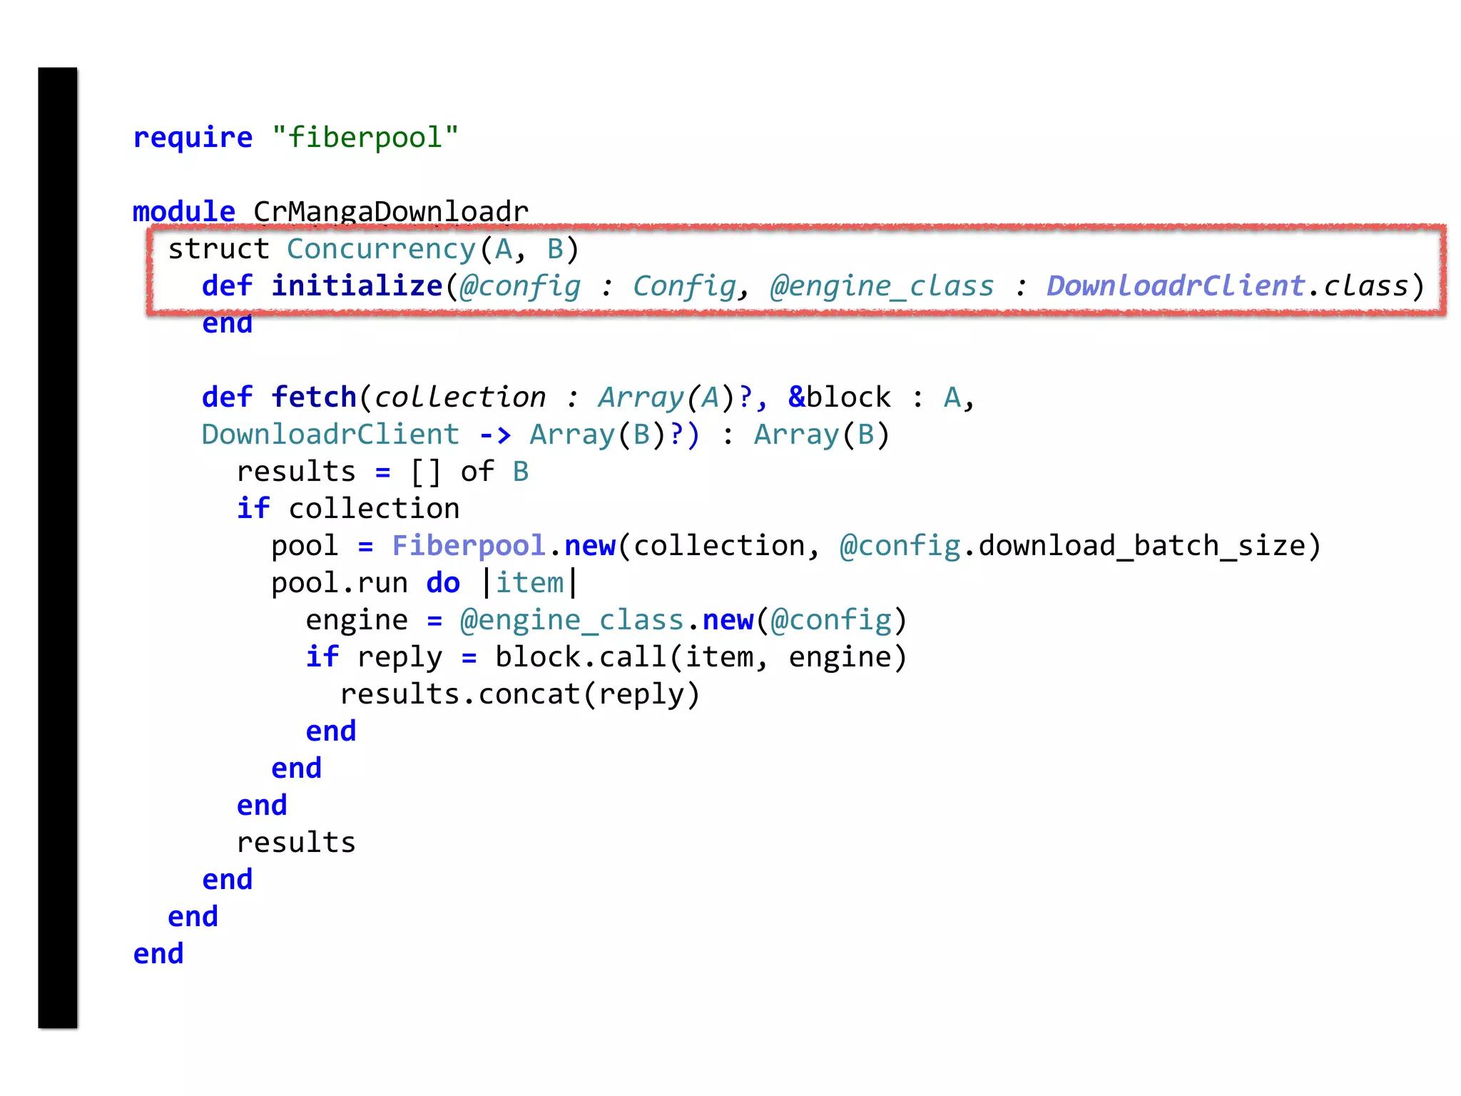This screenshot has width=1461, height=1096.
Task: Click the 'if collection' line
Action: pos(348,509)
